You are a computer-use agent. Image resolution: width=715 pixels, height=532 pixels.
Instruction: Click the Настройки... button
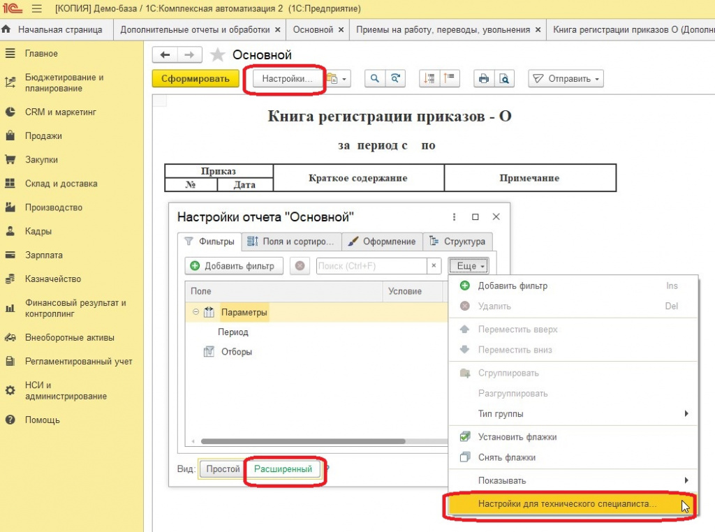click(x=287, y=79)
